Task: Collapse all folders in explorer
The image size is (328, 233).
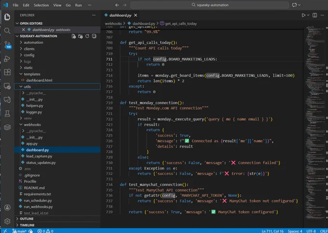Action: point(94,36)
